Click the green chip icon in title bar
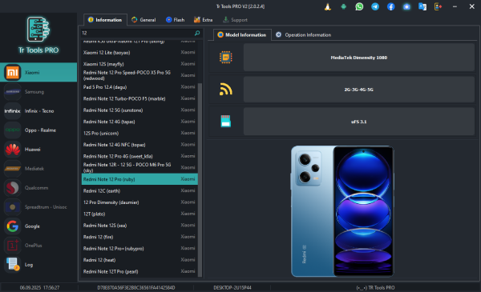This screenshot has width=481, height=292. (344, 6)
